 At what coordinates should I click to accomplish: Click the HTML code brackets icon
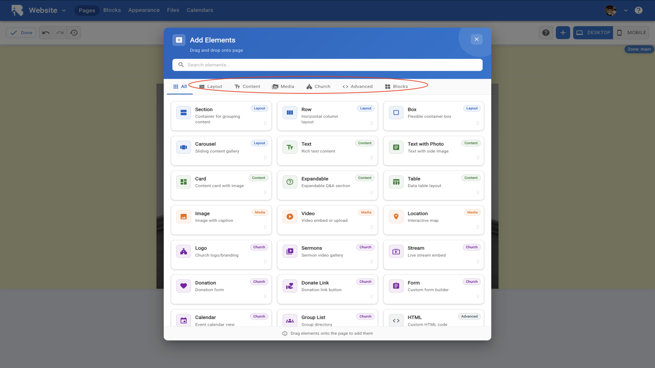click(396, 321)
